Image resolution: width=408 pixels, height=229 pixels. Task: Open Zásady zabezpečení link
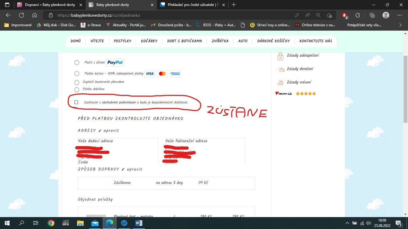[x=303, y=55]
